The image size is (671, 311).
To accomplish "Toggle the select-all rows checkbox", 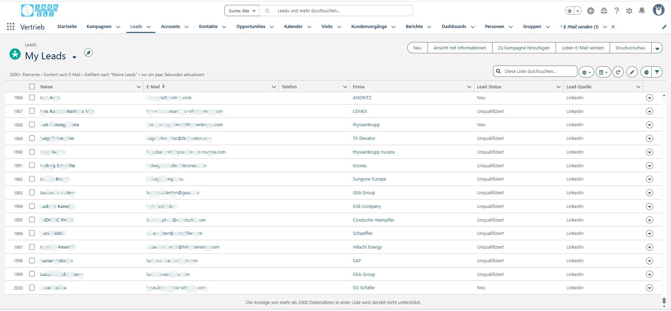I will (x=32, y=87).
